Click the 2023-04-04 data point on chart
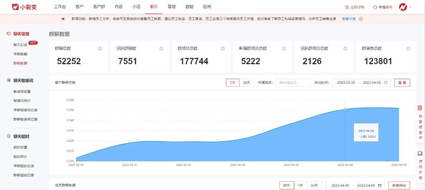The height and width of the screenshot is (190, 425). point(345,109)
